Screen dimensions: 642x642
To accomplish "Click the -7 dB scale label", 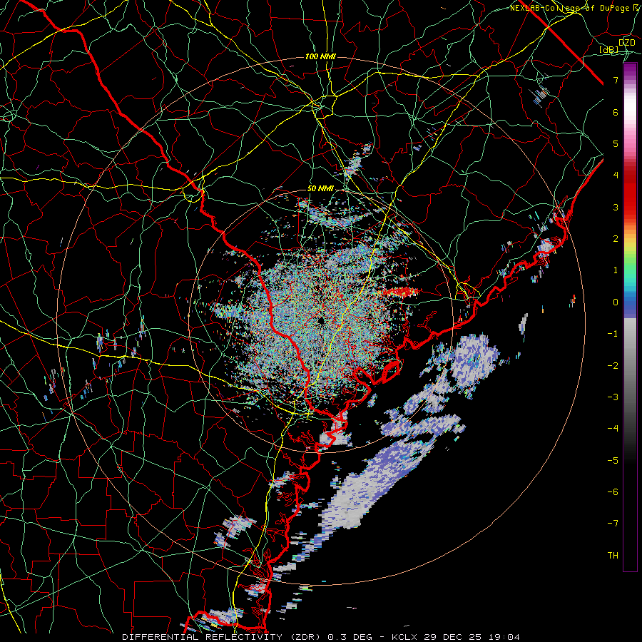I will tap(613, 524).
